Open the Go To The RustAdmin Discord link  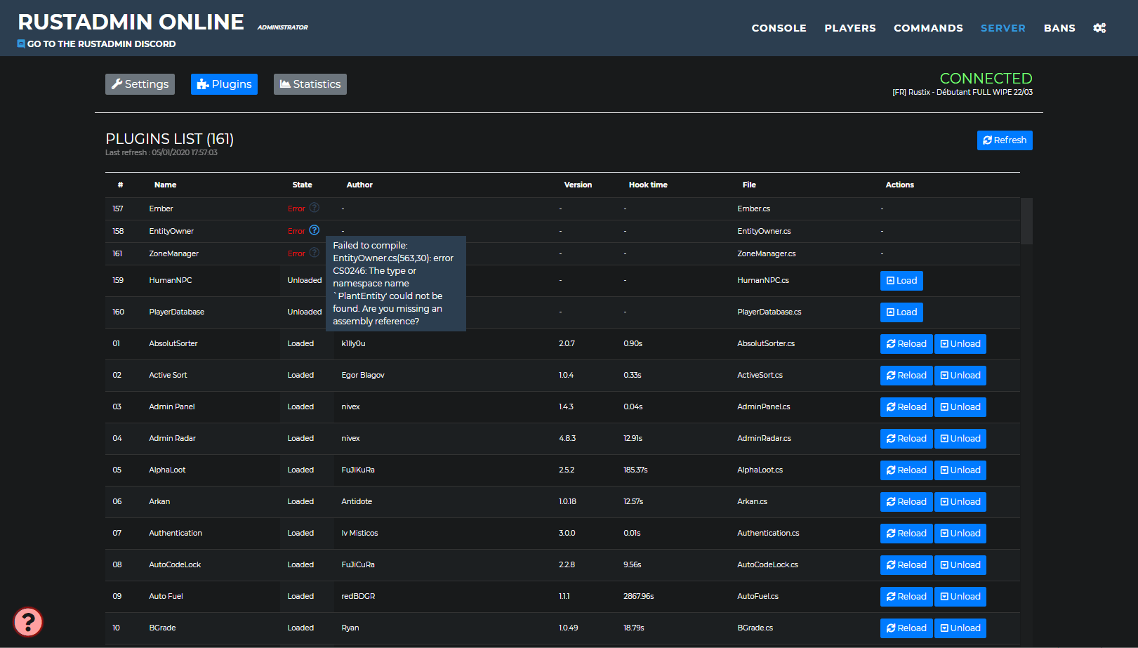pyautogui.click(x=96, y=44)
